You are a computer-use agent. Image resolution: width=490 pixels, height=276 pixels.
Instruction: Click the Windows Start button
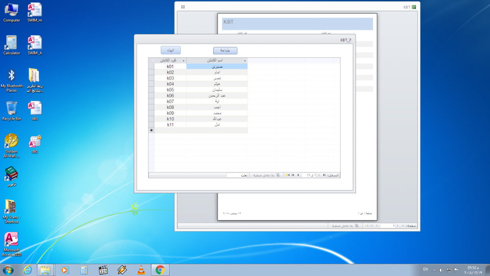(8, 270)
